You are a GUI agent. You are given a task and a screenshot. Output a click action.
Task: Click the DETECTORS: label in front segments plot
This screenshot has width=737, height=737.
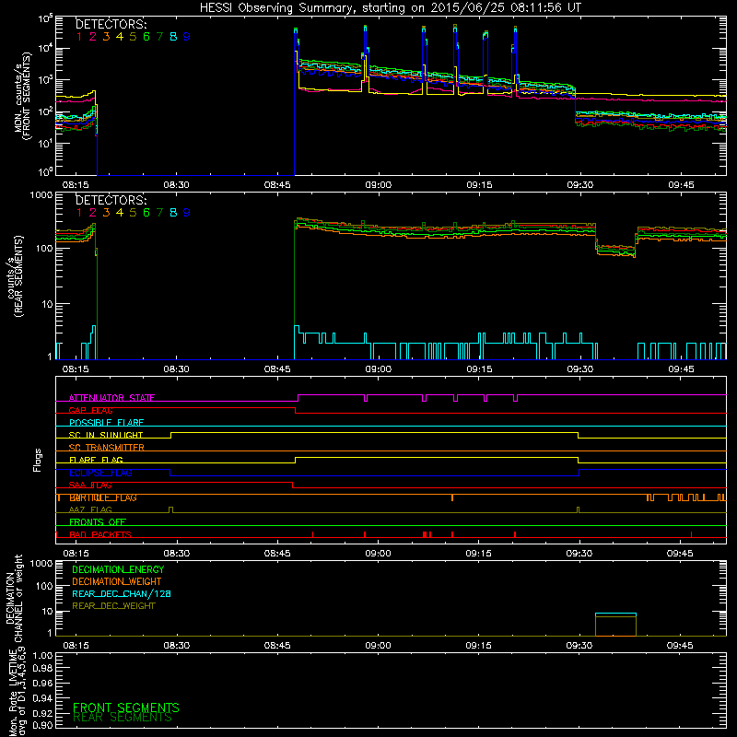point(111,24)
